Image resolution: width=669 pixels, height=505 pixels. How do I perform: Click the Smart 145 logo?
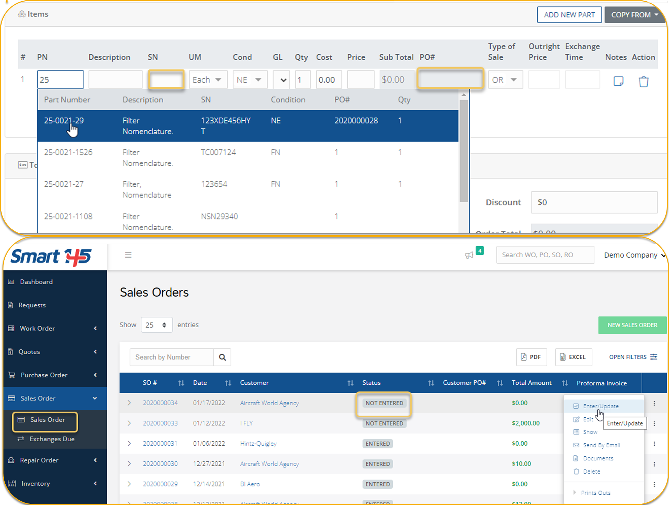coord(51,257)
